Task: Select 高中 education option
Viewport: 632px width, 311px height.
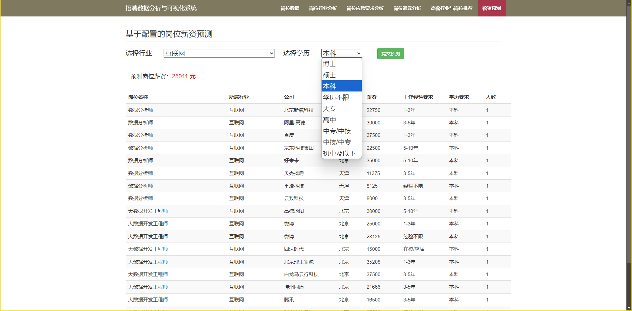Action: click(341, 120)
